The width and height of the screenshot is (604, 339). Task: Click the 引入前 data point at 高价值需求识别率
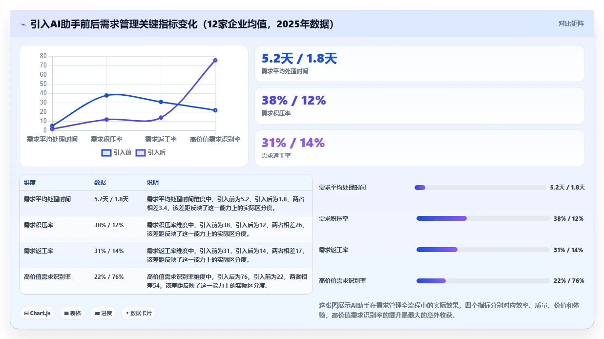pyautogui.click(x=215, y=110)
